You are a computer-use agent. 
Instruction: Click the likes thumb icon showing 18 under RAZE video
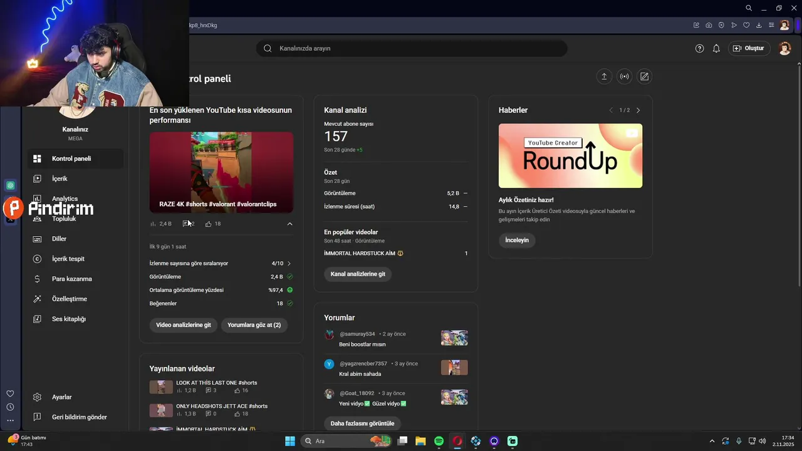point(209,224)
